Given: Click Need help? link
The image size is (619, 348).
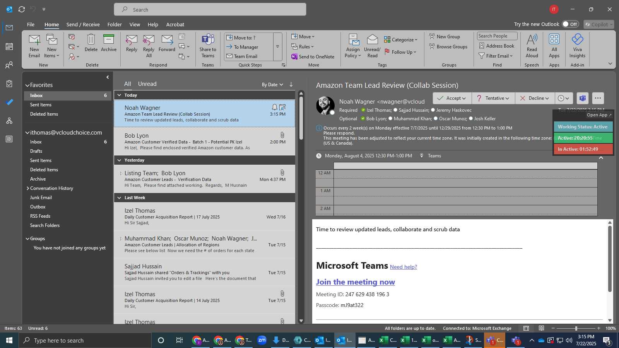Looking at the screenshot, I should [404, 267].
